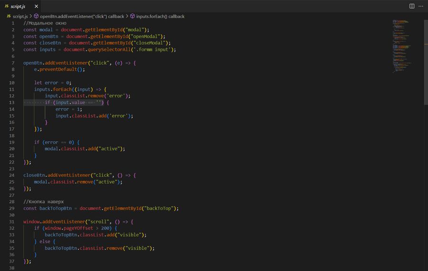
Task: Select the script.js editor tab title
Action: (x=18, y=6)
